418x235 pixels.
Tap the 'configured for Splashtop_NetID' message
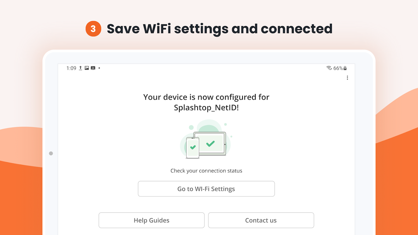pyautogui.click(x=206, y=102)
